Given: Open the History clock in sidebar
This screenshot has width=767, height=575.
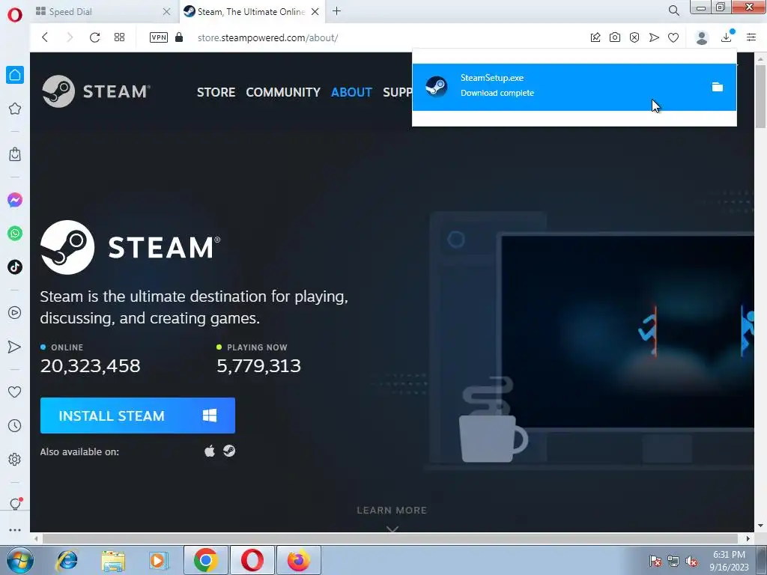Looking at the screenshot, I should (x=15, y=426).
